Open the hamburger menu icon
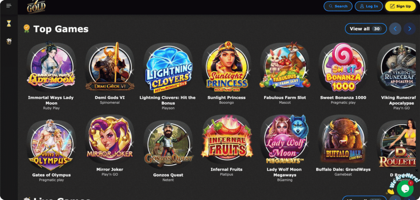Viewport: 420px width, 200px height. (x=9, y=6)
